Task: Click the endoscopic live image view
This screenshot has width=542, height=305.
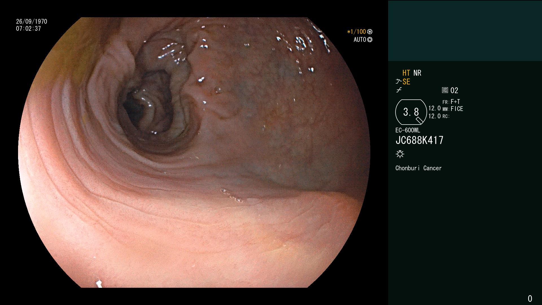Action: coord(194,152)
